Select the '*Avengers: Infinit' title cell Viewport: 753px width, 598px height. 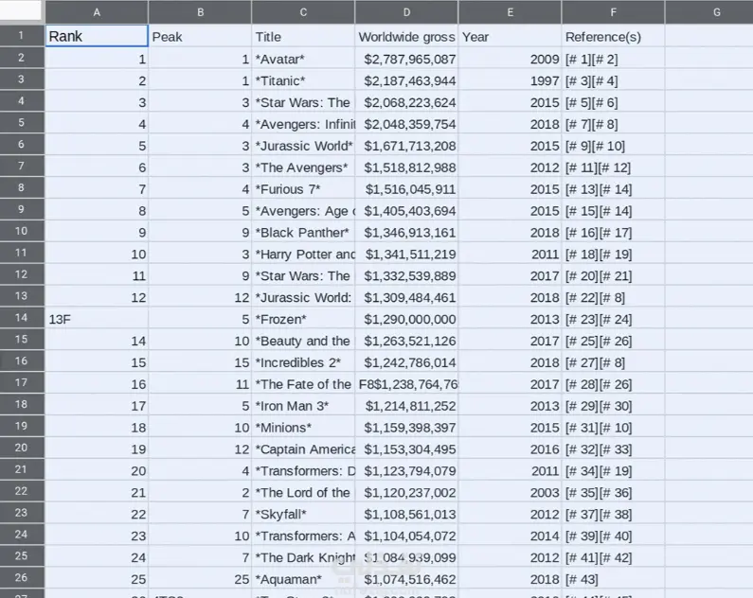point(303,124)
